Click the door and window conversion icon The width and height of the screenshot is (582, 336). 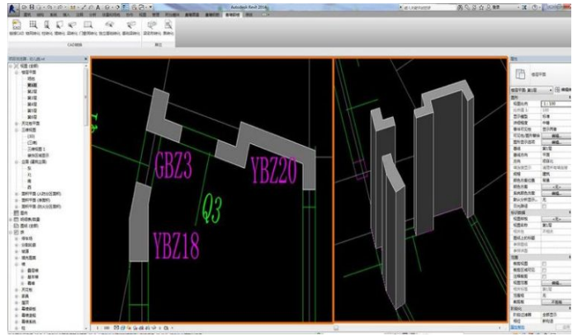coord(88,28)
